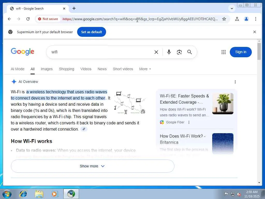Open the browser profile avatar
This screenshot has height=199, width=265.
[246, 19]
